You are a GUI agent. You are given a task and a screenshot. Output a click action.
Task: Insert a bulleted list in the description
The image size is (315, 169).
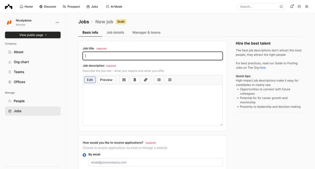[x=159, y=80]
